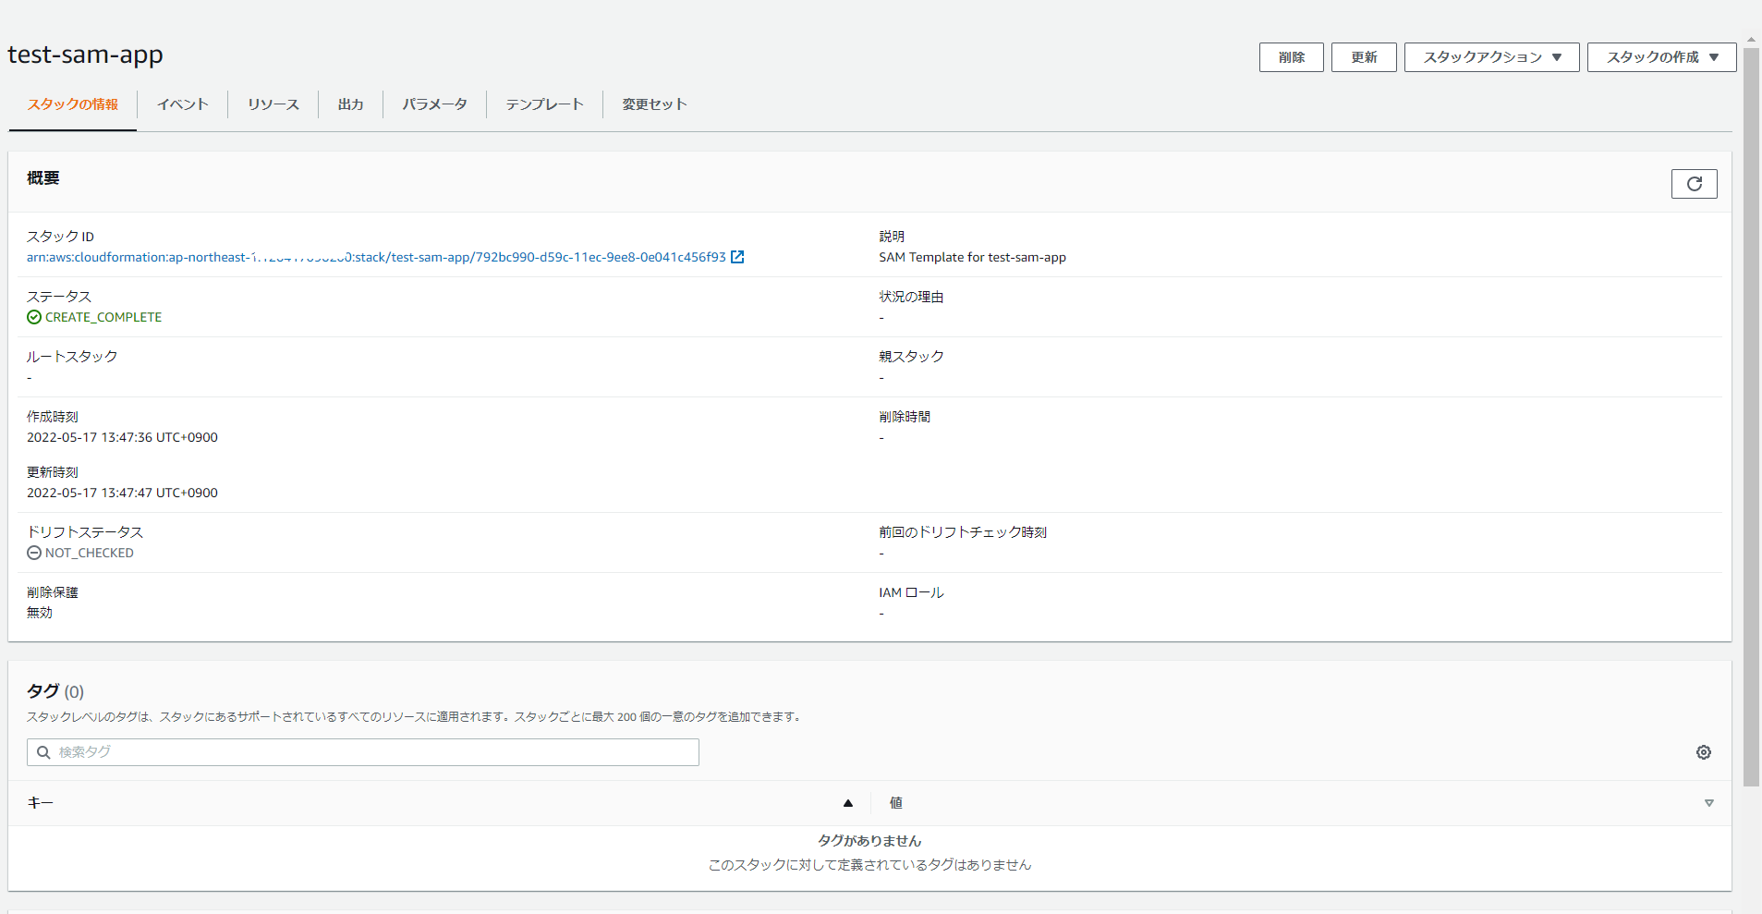Click the test-sam-app page title
The width and height of the screenshot is (1762, 914).
pyautogui.click(x=85, y=55)
